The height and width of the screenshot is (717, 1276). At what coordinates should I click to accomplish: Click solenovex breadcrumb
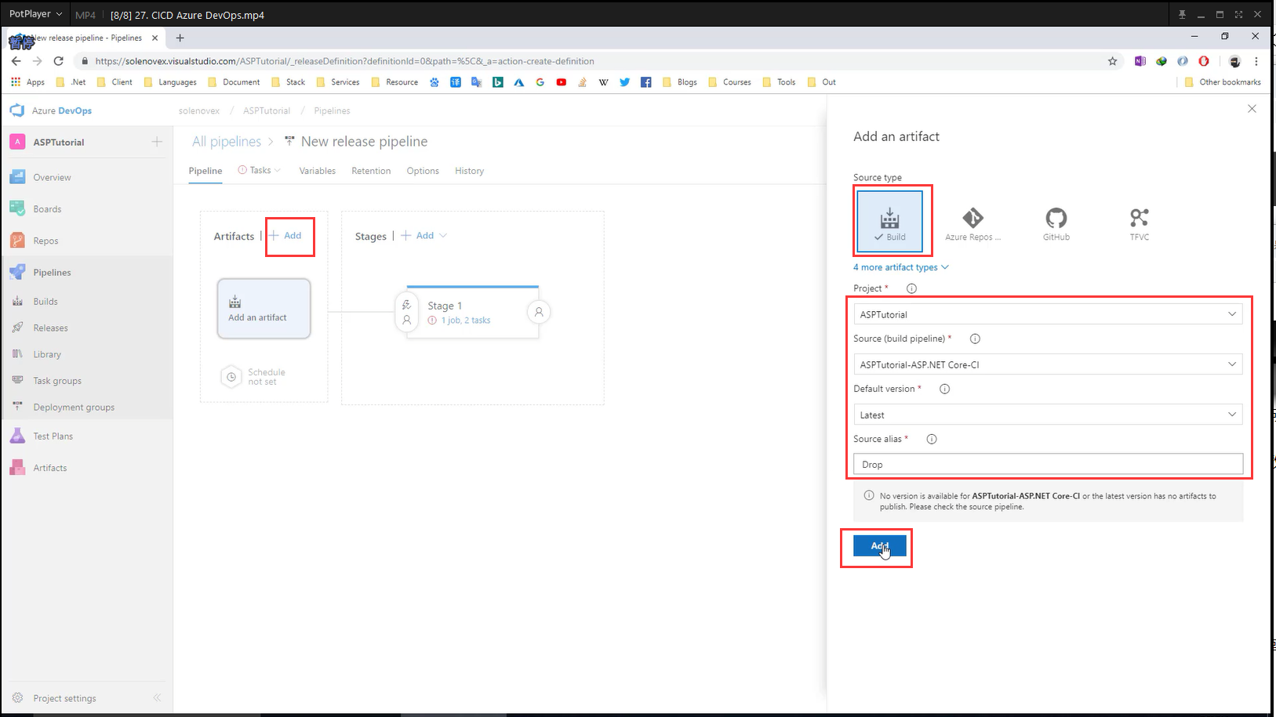point(199,110)
